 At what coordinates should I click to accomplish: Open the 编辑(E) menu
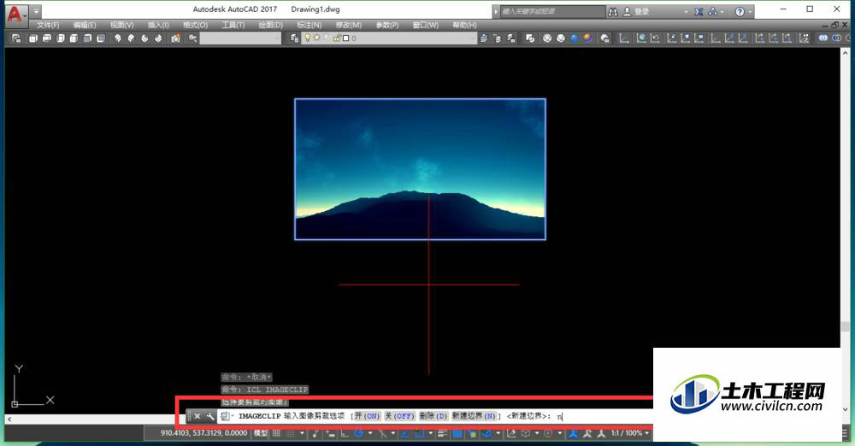pos(85,25)
